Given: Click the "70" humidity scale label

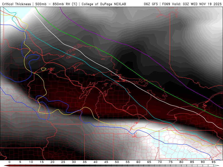Looking at the screenshot, I should point(160,162).
